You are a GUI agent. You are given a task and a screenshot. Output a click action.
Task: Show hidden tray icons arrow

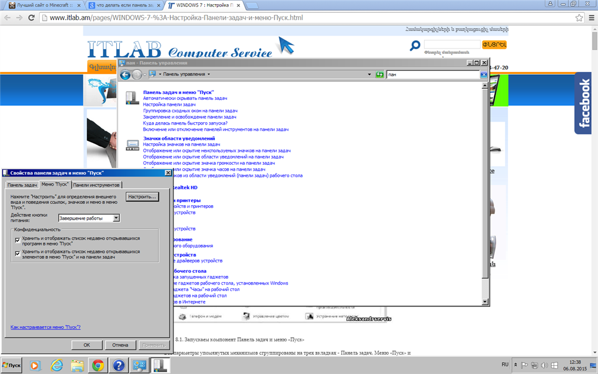point(515,365)
